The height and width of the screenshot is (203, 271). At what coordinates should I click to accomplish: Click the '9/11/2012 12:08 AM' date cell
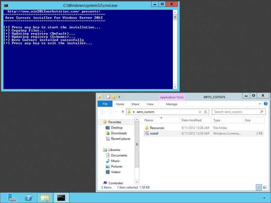tap(195, 128)
